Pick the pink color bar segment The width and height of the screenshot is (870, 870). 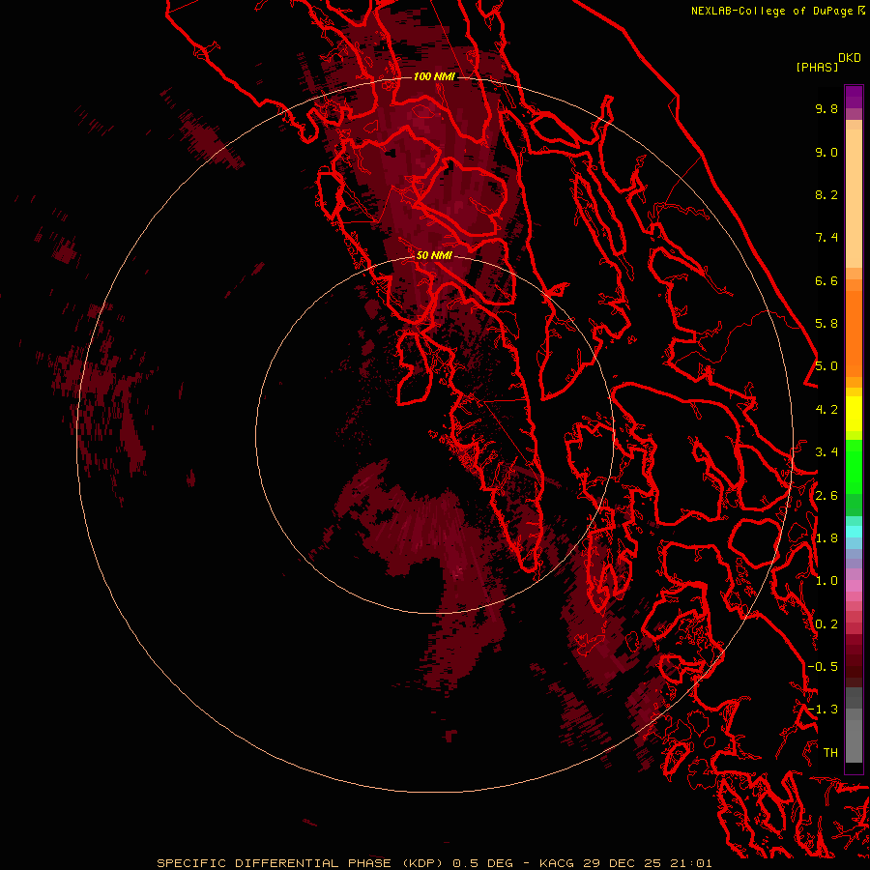[854, 586]
